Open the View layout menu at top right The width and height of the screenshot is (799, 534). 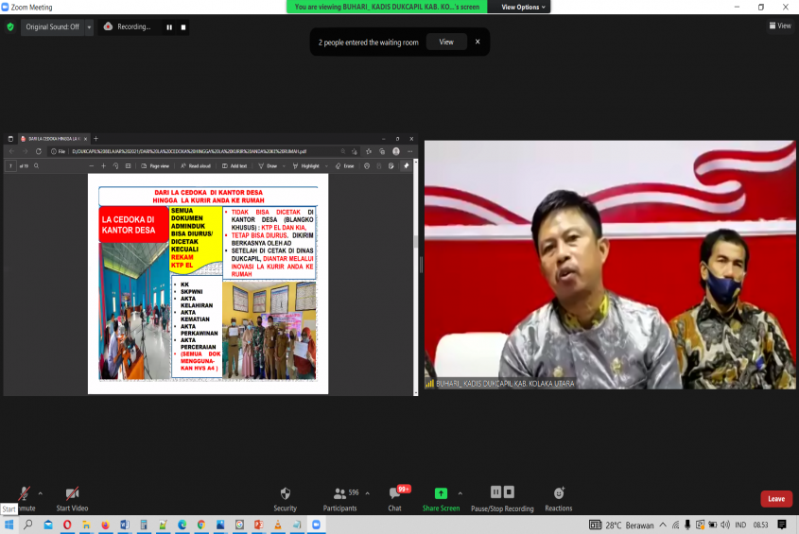click(779, 26)
